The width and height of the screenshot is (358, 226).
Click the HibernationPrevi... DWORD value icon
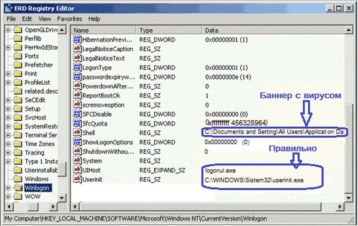coord(78,40)
